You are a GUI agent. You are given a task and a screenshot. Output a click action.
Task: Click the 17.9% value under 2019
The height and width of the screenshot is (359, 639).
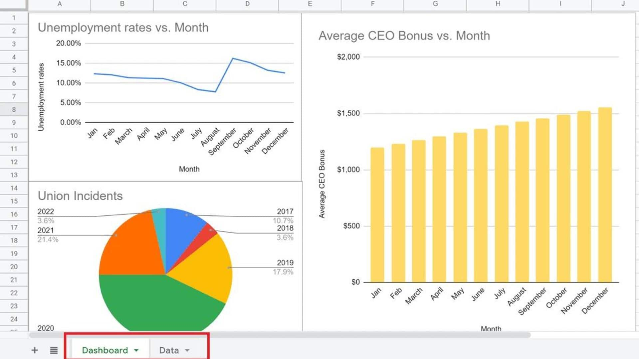pyautogui.click(x=283, y=272)
